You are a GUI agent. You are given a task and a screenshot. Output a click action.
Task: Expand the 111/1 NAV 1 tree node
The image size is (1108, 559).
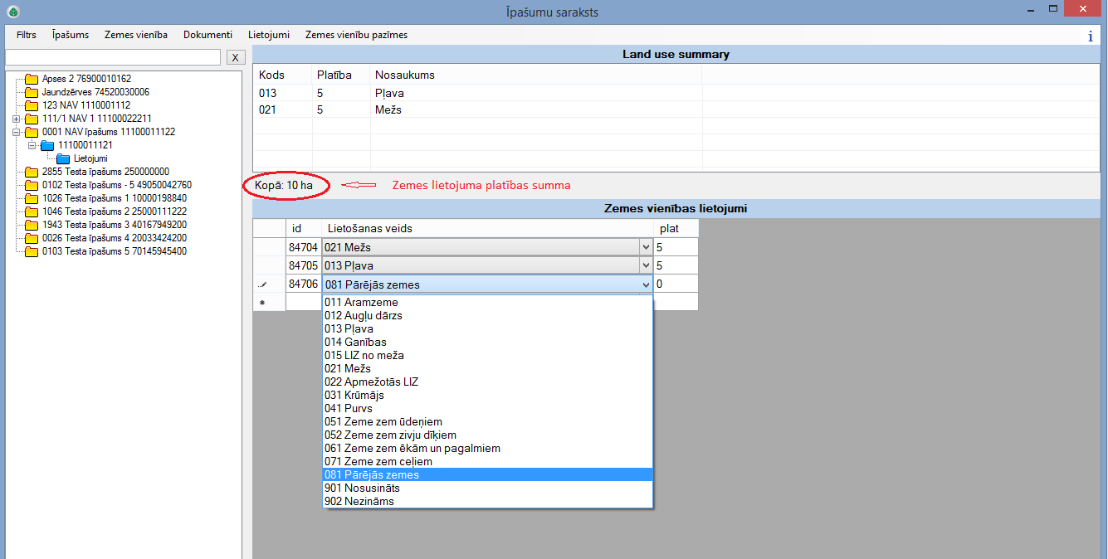[16, 119]
